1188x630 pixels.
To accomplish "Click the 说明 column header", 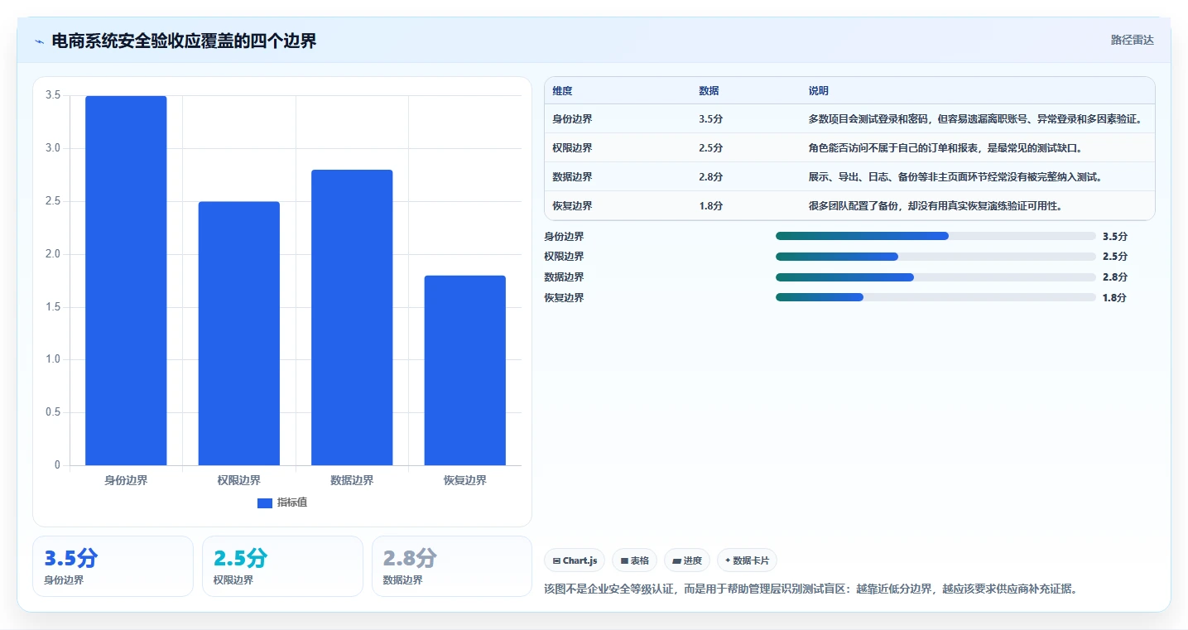I will click(819, 91).
